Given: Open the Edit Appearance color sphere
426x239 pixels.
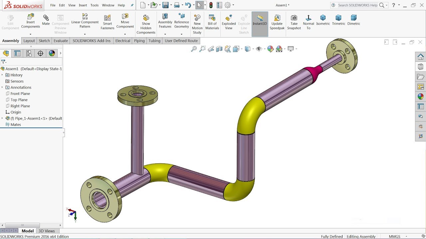Looking at the screenshot, I should (270, 49).
